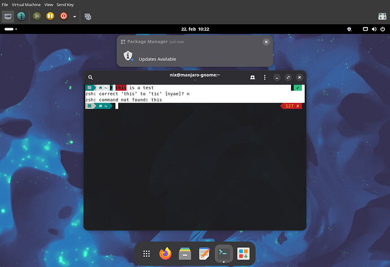Show the applications grid from dock

146,253
